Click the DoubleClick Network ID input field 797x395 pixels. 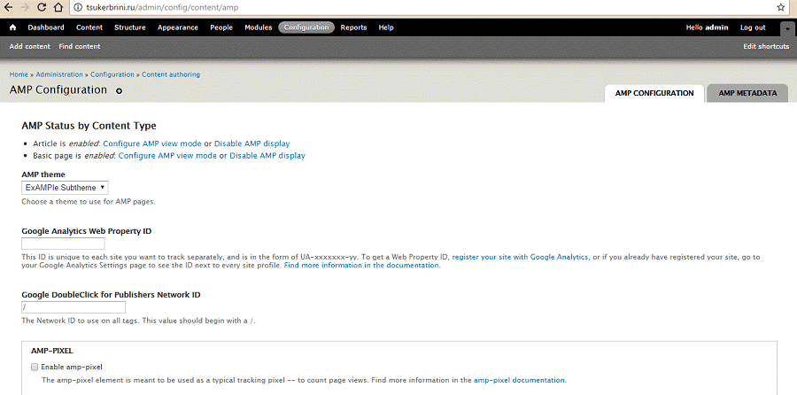point(74,307)
